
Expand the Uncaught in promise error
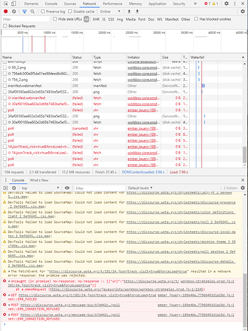[9, 281]
